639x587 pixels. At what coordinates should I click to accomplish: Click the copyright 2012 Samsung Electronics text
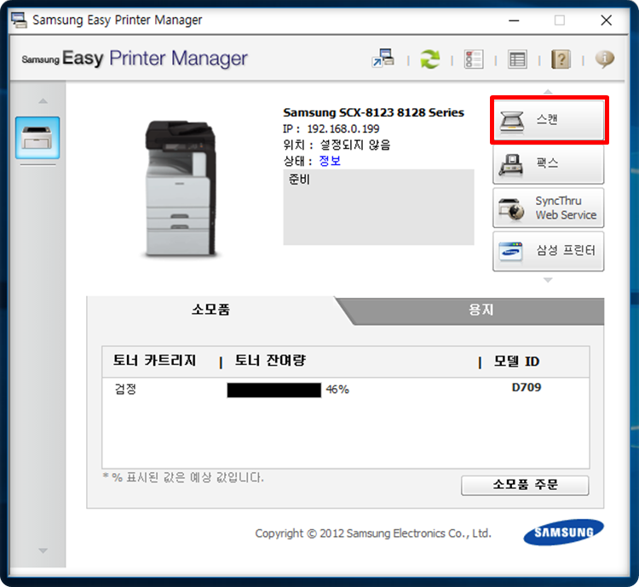[x=373, y=533]
